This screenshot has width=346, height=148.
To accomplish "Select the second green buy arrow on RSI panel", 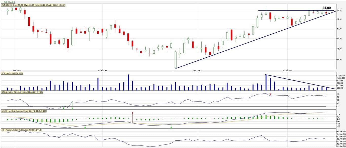I will pyautogui.click(x=72, y=108).
